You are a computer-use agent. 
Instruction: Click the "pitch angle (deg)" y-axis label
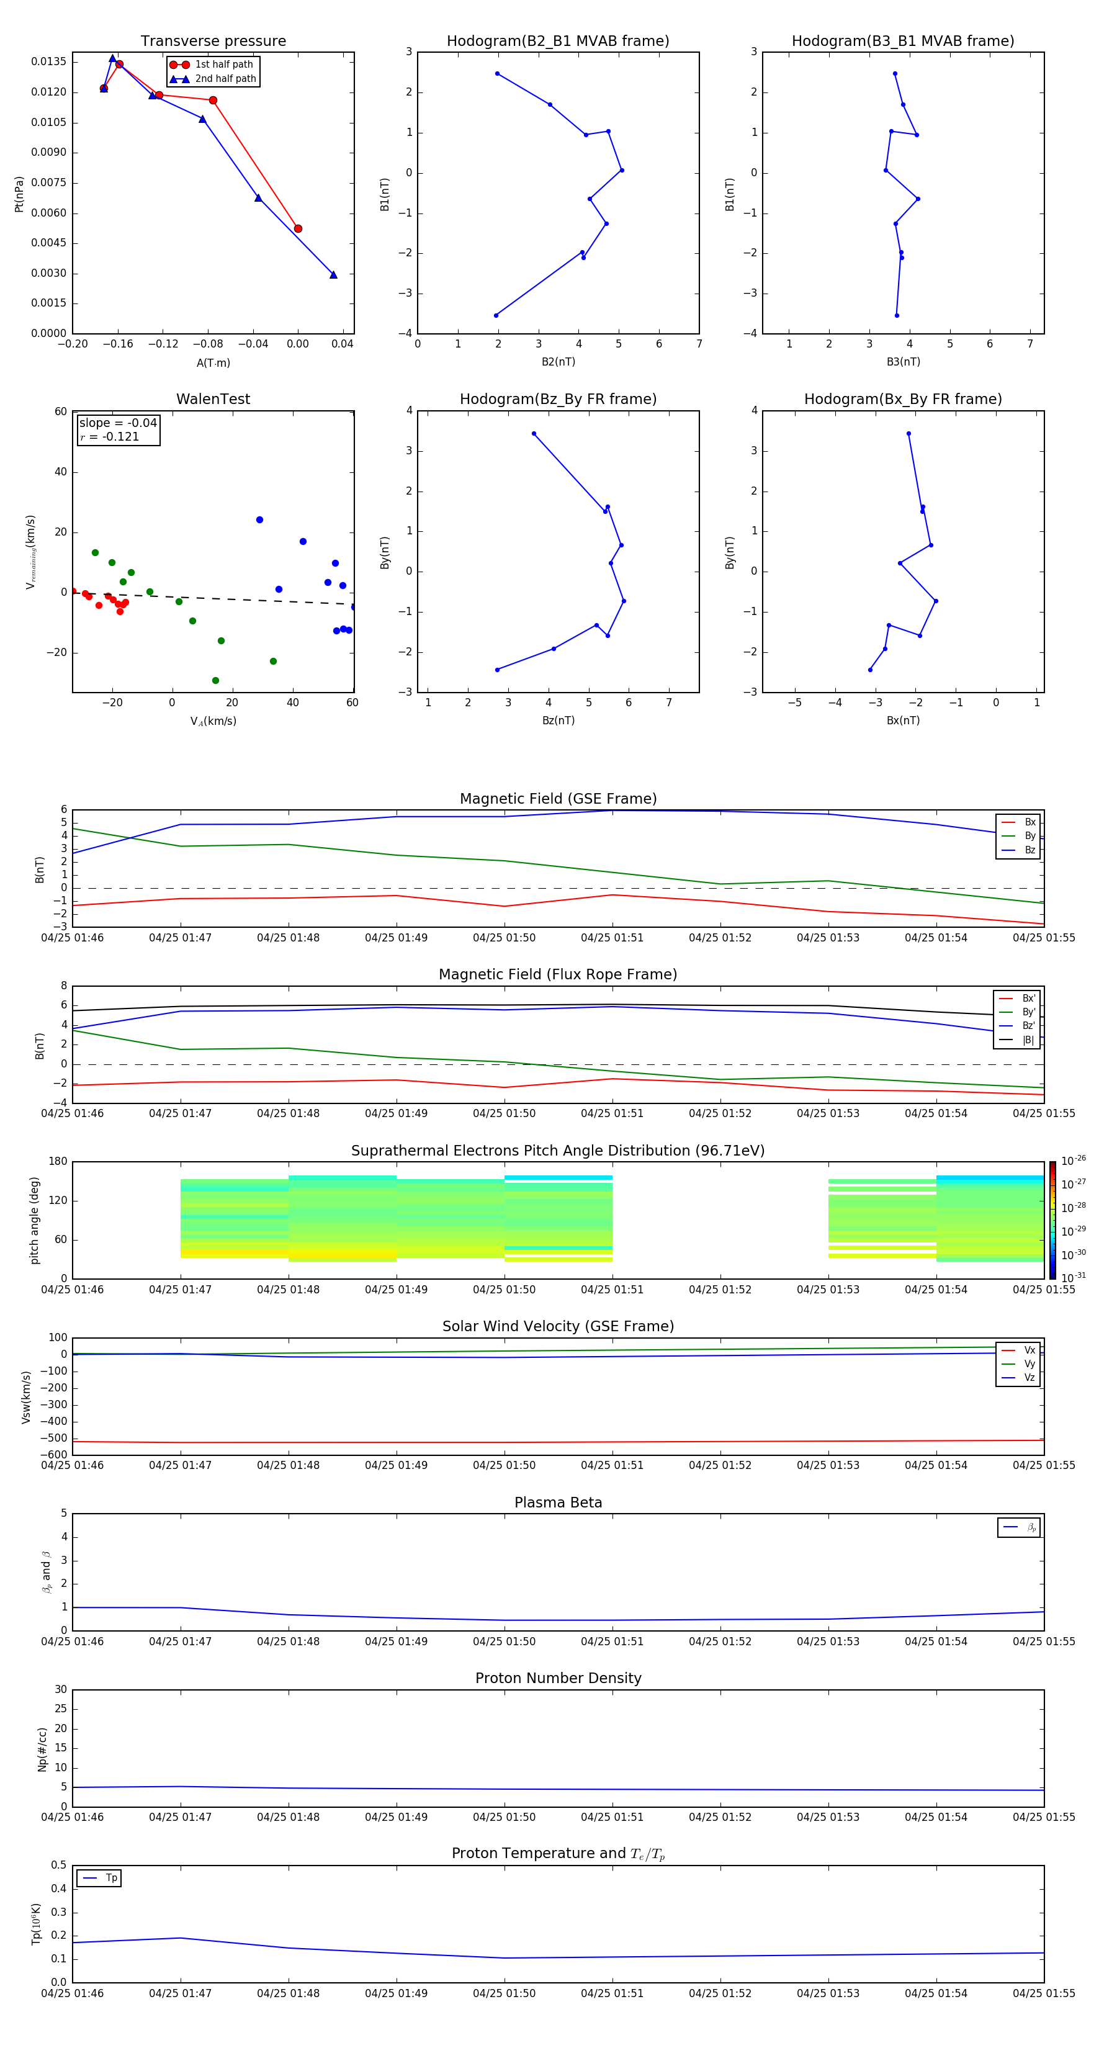34,1219
